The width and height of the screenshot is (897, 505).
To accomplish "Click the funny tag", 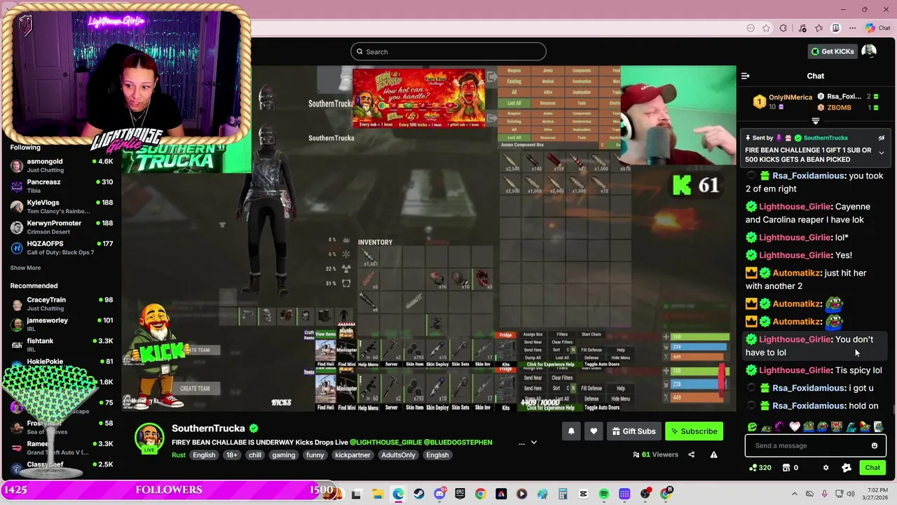I will pos(315,455).
